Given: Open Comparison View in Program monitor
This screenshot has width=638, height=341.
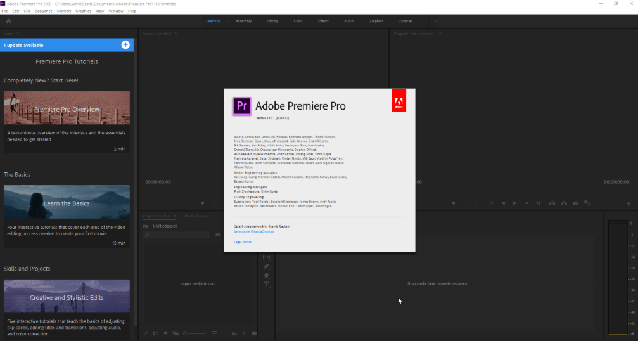Looking at the screenshot, I should (x=587, y=203).
